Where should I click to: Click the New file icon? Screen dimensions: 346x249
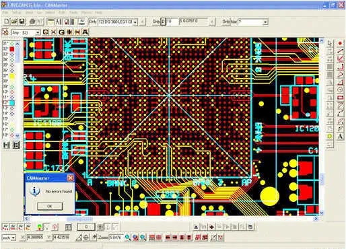[7, 22]
